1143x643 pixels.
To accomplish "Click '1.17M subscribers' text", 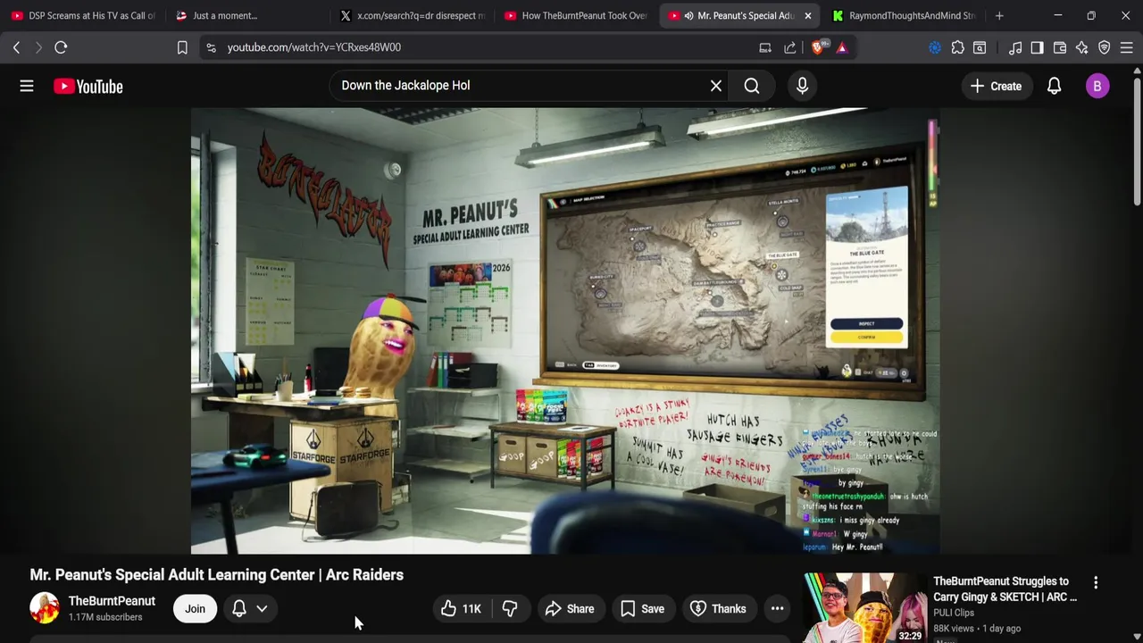I will [105, 617].
